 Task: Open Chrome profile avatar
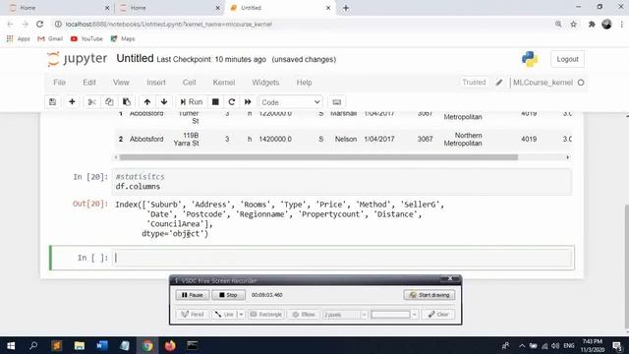point(606,24)
